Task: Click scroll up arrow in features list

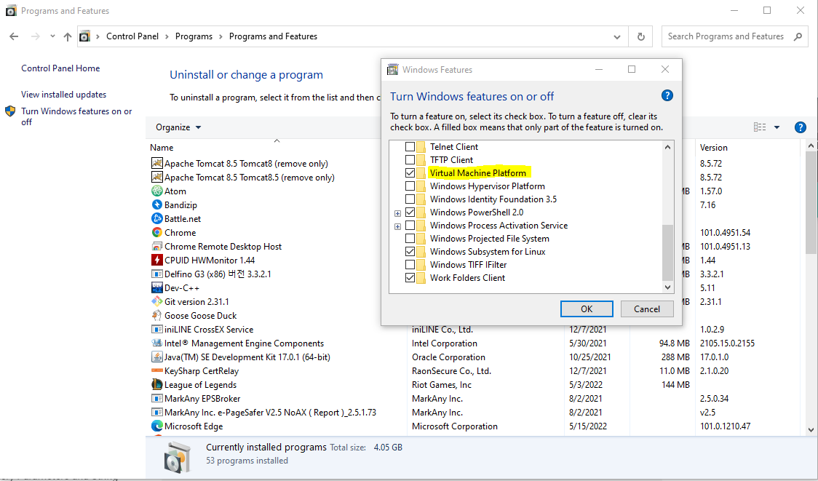Action: coord(667,147)
